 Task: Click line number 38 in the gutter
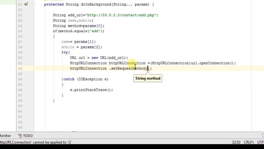tap(20, 101)
